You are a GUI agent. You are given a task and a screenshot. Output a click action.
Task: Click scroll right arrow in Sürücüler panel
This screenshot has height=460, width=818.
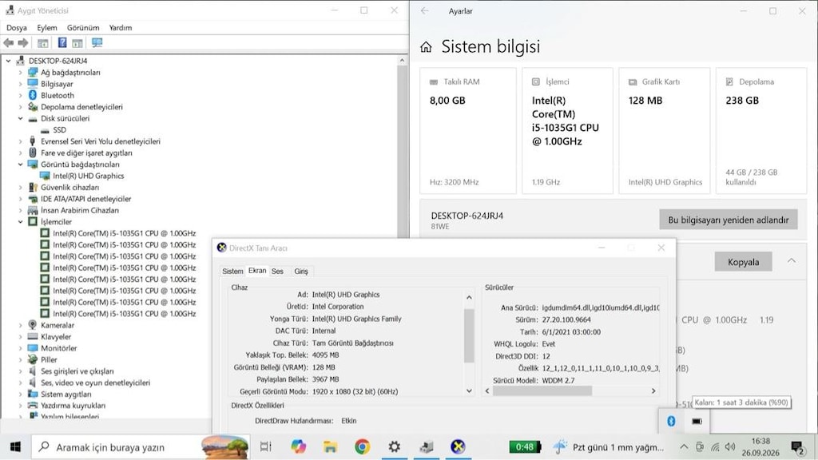tap(653, 391)
